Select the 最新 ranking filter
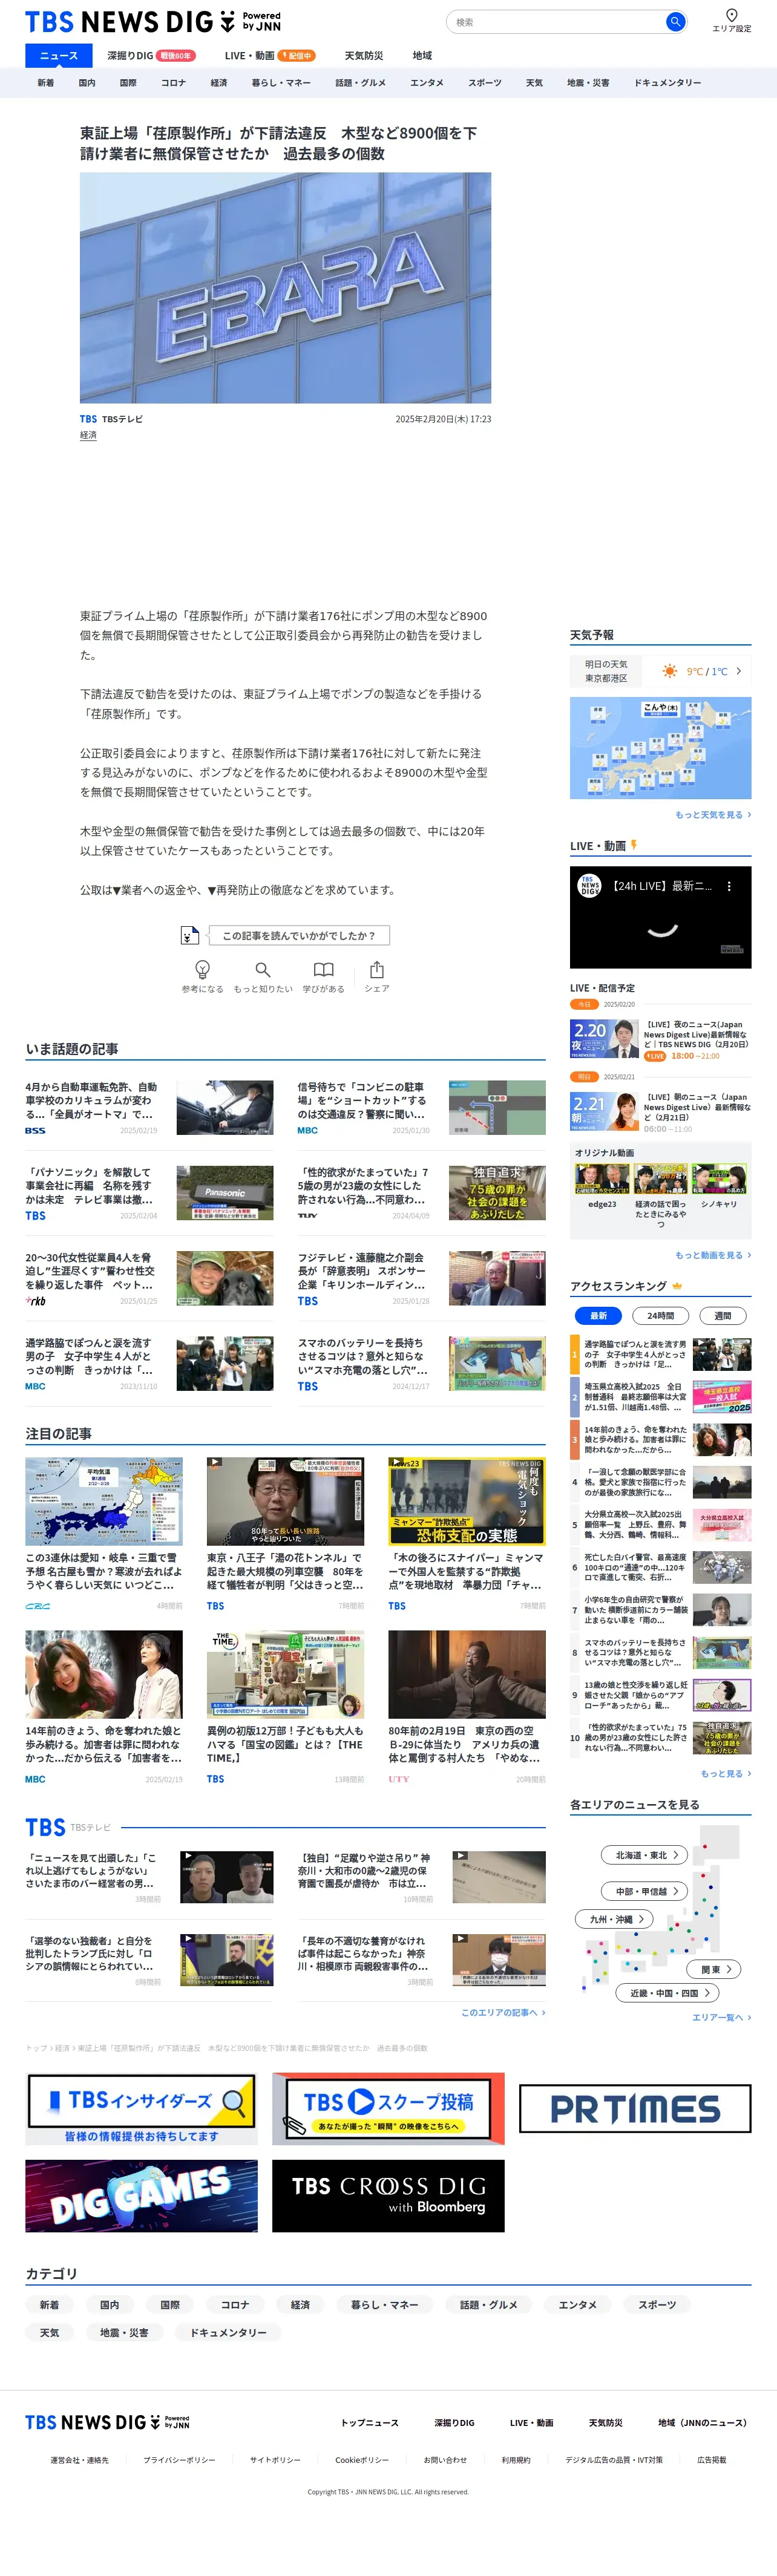 tap(598, 1316)
